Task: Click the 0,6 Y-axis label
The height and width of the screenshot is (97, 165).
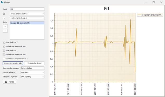Action: 51,59
